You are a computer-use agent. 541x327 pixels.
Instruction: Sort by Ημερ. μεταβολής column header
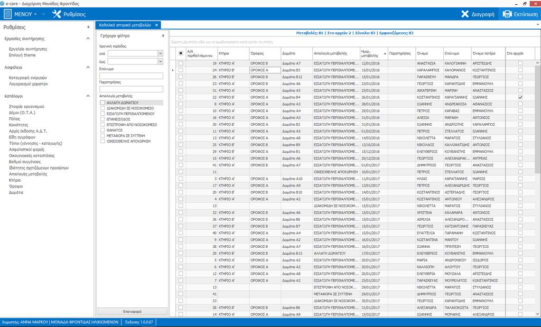[x=374, y=53]
